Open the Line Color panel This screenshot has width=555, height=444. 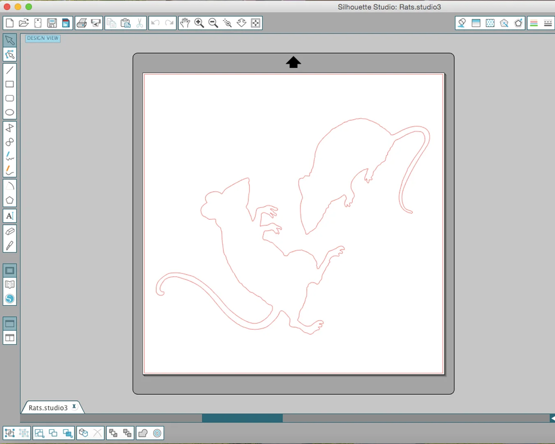click(x=534, y=23)
